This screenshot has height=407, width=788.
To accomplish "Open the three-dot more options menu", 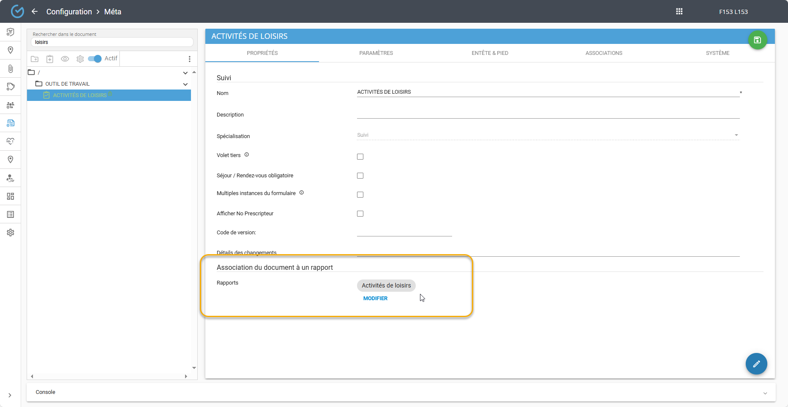I will (x=189, y=59).
